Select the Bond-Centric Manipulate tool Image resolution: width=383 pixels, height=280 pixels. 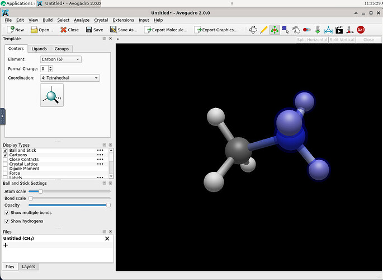coord(307,30)
